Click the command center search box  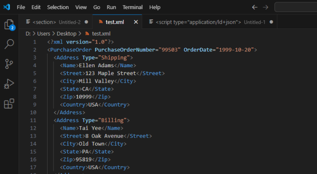[296, 7]
